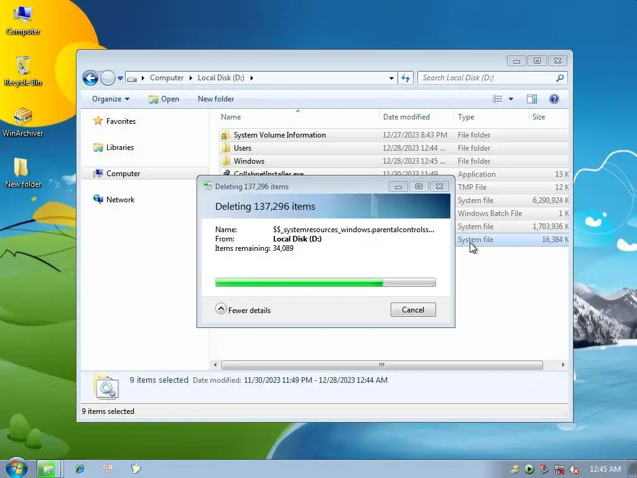Open the 12:45 AM clock
The image size is (637, 478).
[x=605, y=469]
